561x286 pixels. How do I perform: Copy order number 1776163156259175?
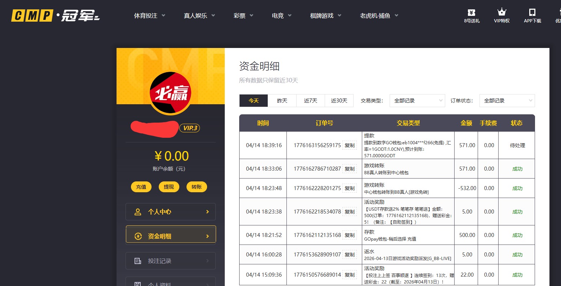click(350, 145)
